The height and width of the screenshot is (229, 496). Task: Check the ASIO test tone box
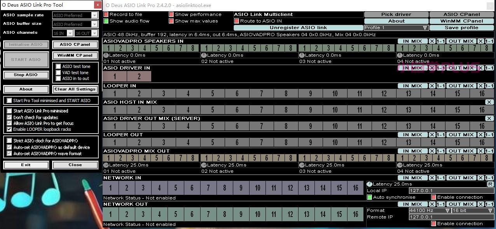tap(58, 66)
